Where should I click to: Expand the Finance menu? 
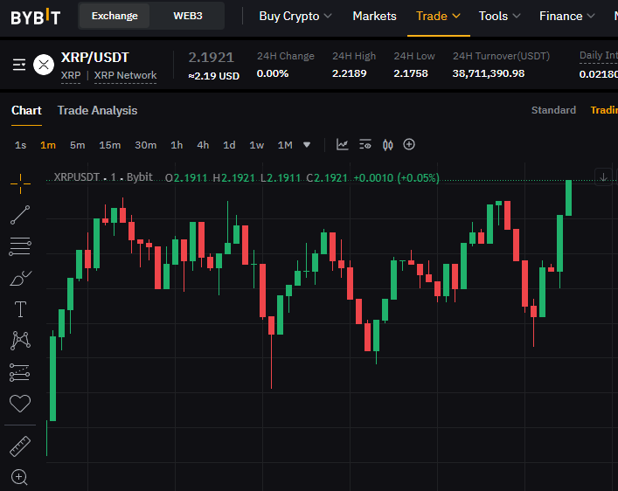pos(566,16)
